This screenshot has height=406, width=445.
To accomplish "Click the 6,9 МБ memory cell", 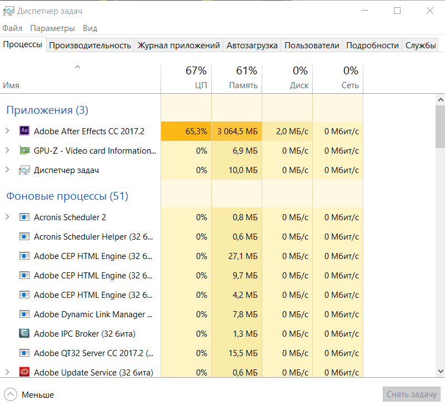I will [237, 151].
